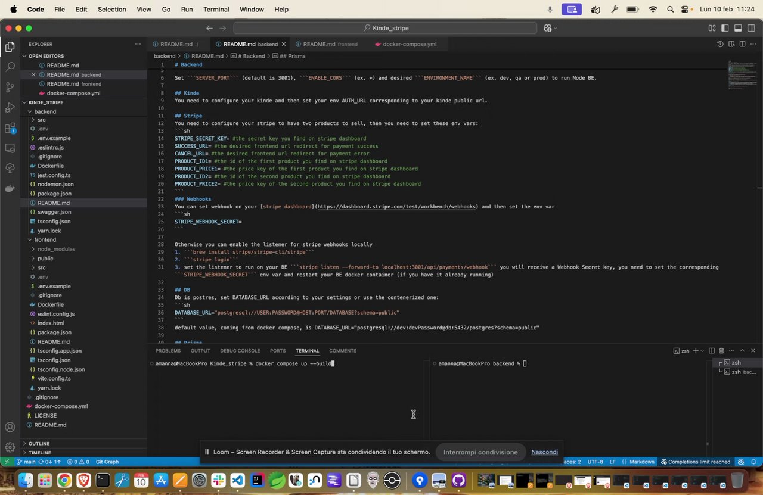Click Completions limit reached status

coord(695,462)
